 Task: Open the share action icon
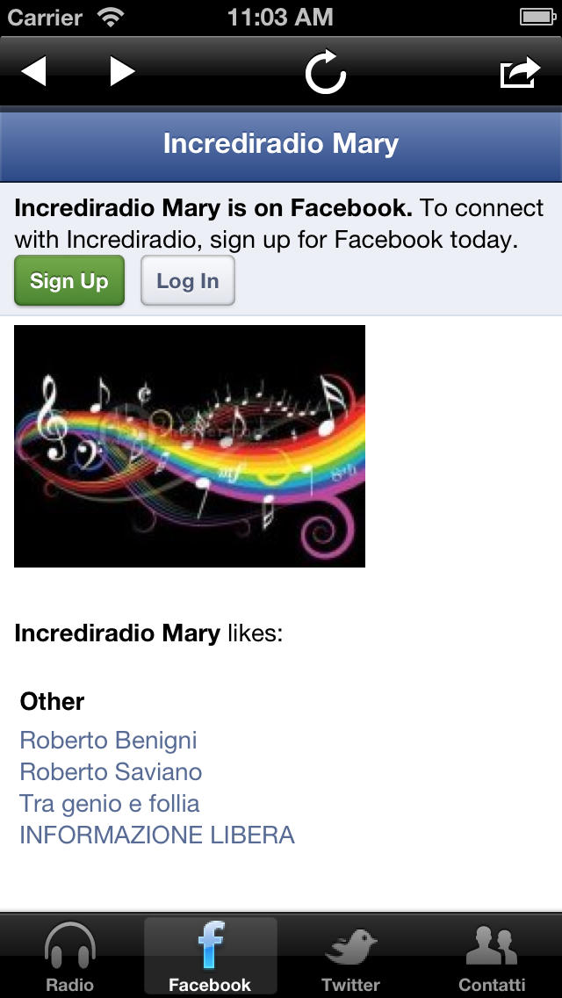(x=520, y=72)
